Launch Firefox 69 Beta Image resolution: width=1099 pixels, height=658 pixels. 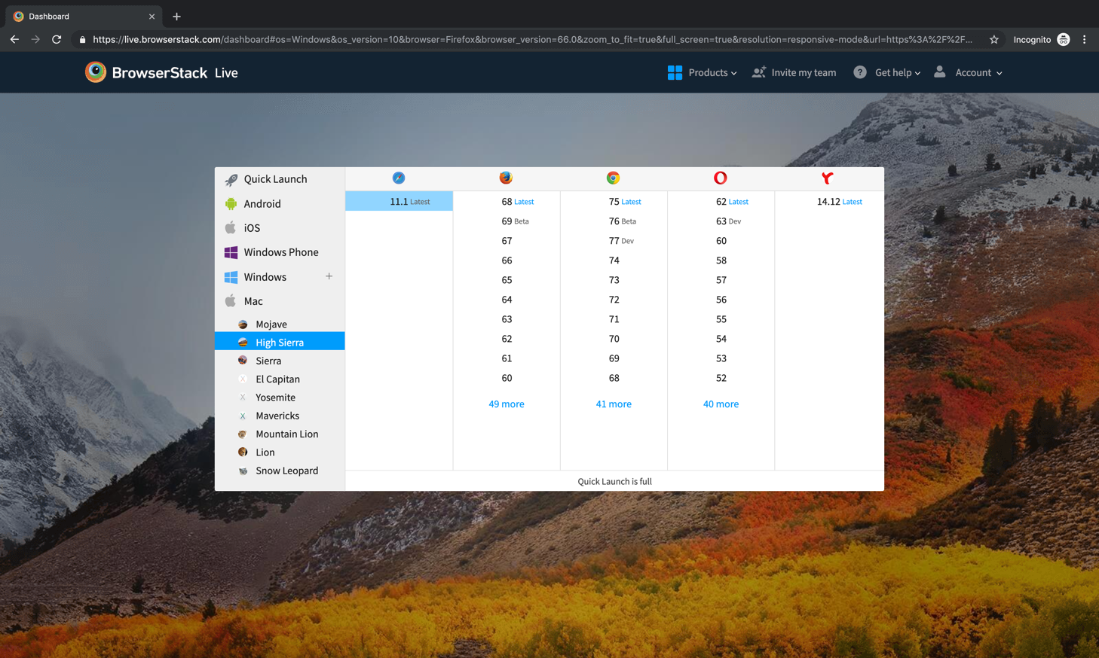click(x=507, y=221)
